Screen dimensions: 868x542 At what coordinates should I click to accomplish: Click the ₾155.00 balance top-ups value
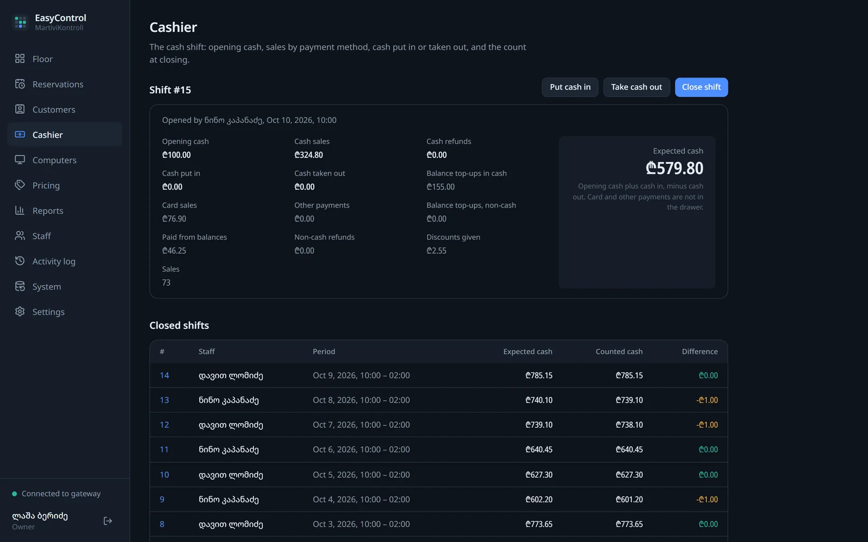(x=441, y=187)
